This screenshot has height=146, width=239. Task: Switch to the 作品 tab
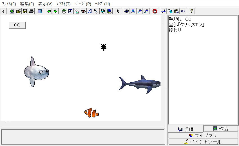pos(221,129)
